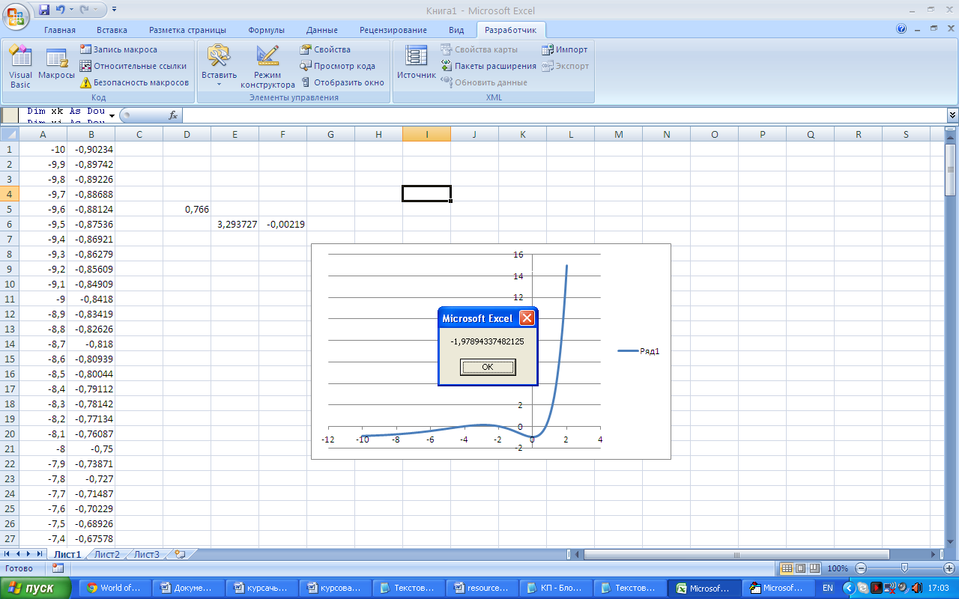Click the macro record status bar icon
The image size is (959, 599).
tap(58, 568)
